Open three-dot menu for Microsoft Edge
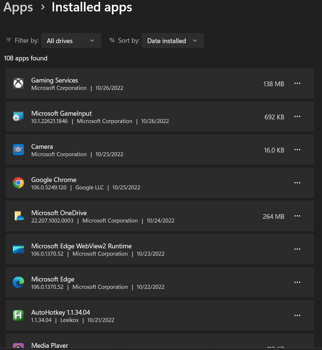 297,282
